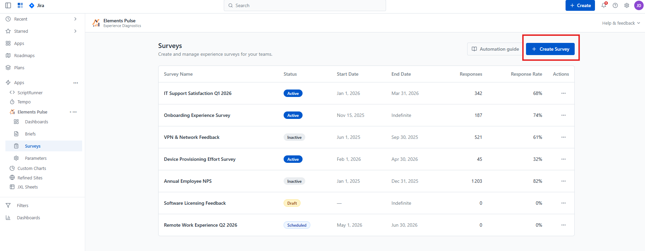Open actions menu for Software Licensing Feedback
Viewport: 645px width, 251px height.
tap(563, 203)
